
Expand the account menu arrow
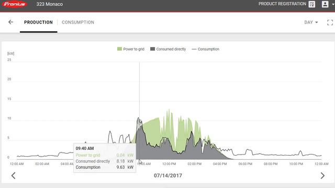(333, 4)
